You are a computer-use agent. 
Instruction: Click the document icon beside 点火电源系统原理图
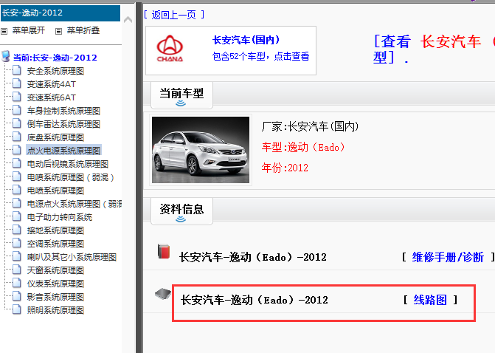(17, 150)
